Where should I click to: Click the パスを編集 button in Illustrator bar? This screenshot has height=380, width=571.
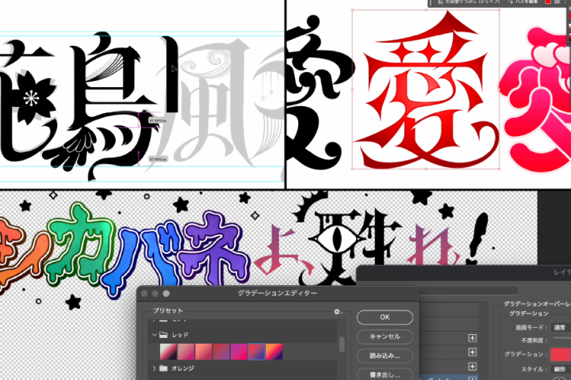[523, 2]
